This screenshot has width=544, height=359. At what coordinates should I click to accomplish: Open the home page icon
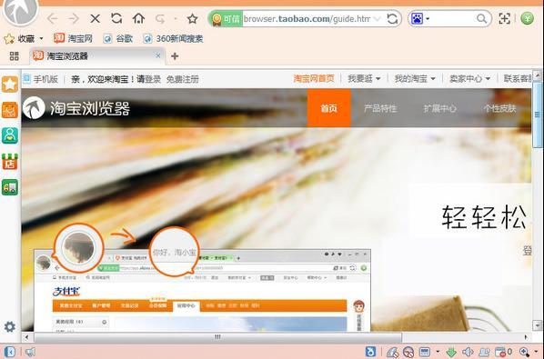[138, 18]
